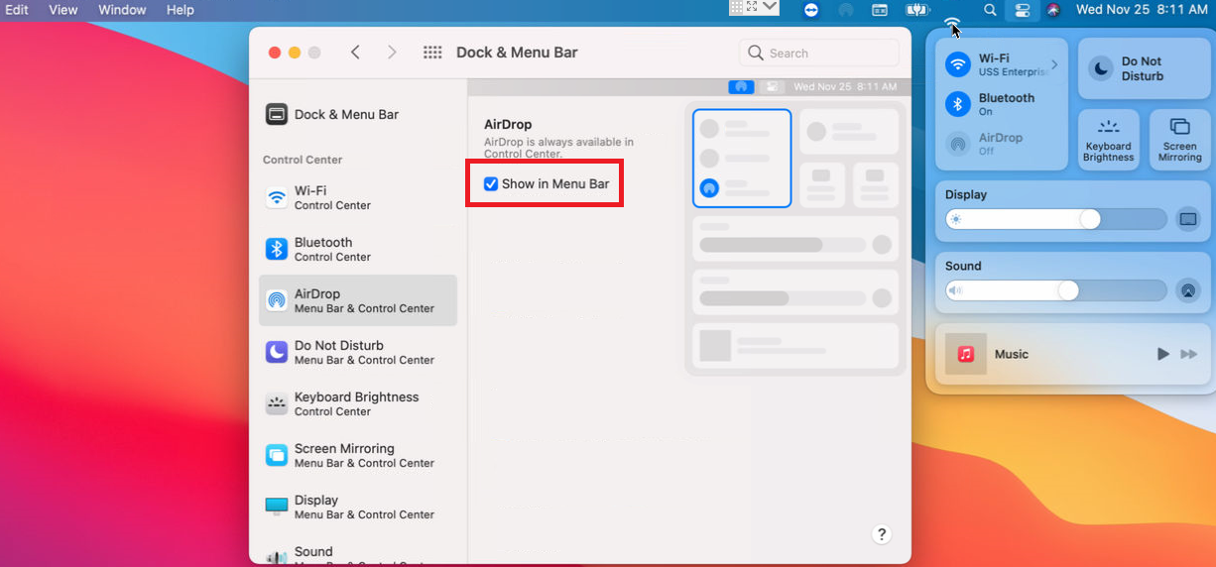Click the Keyboard Brightness tile
The width and height of the screenshot is (1216, 567).
click(x=1108, y=139)
